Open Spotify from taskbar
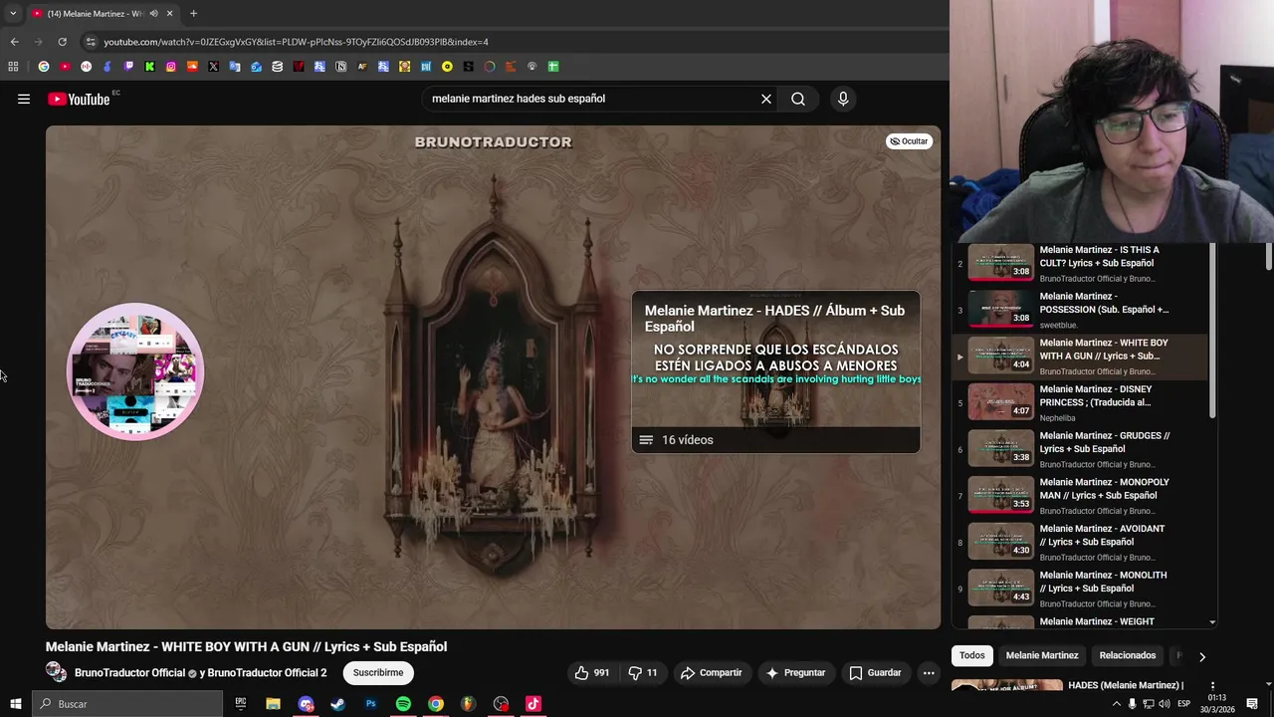Viewport: 1274px width, 717px height. pyautogui.click(x=403, y=704)
